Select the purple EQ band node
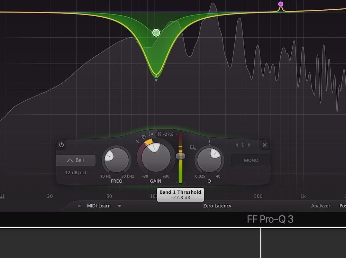This screenshot has height=258, width=346. pyautogui.click(x=281, y=4)
